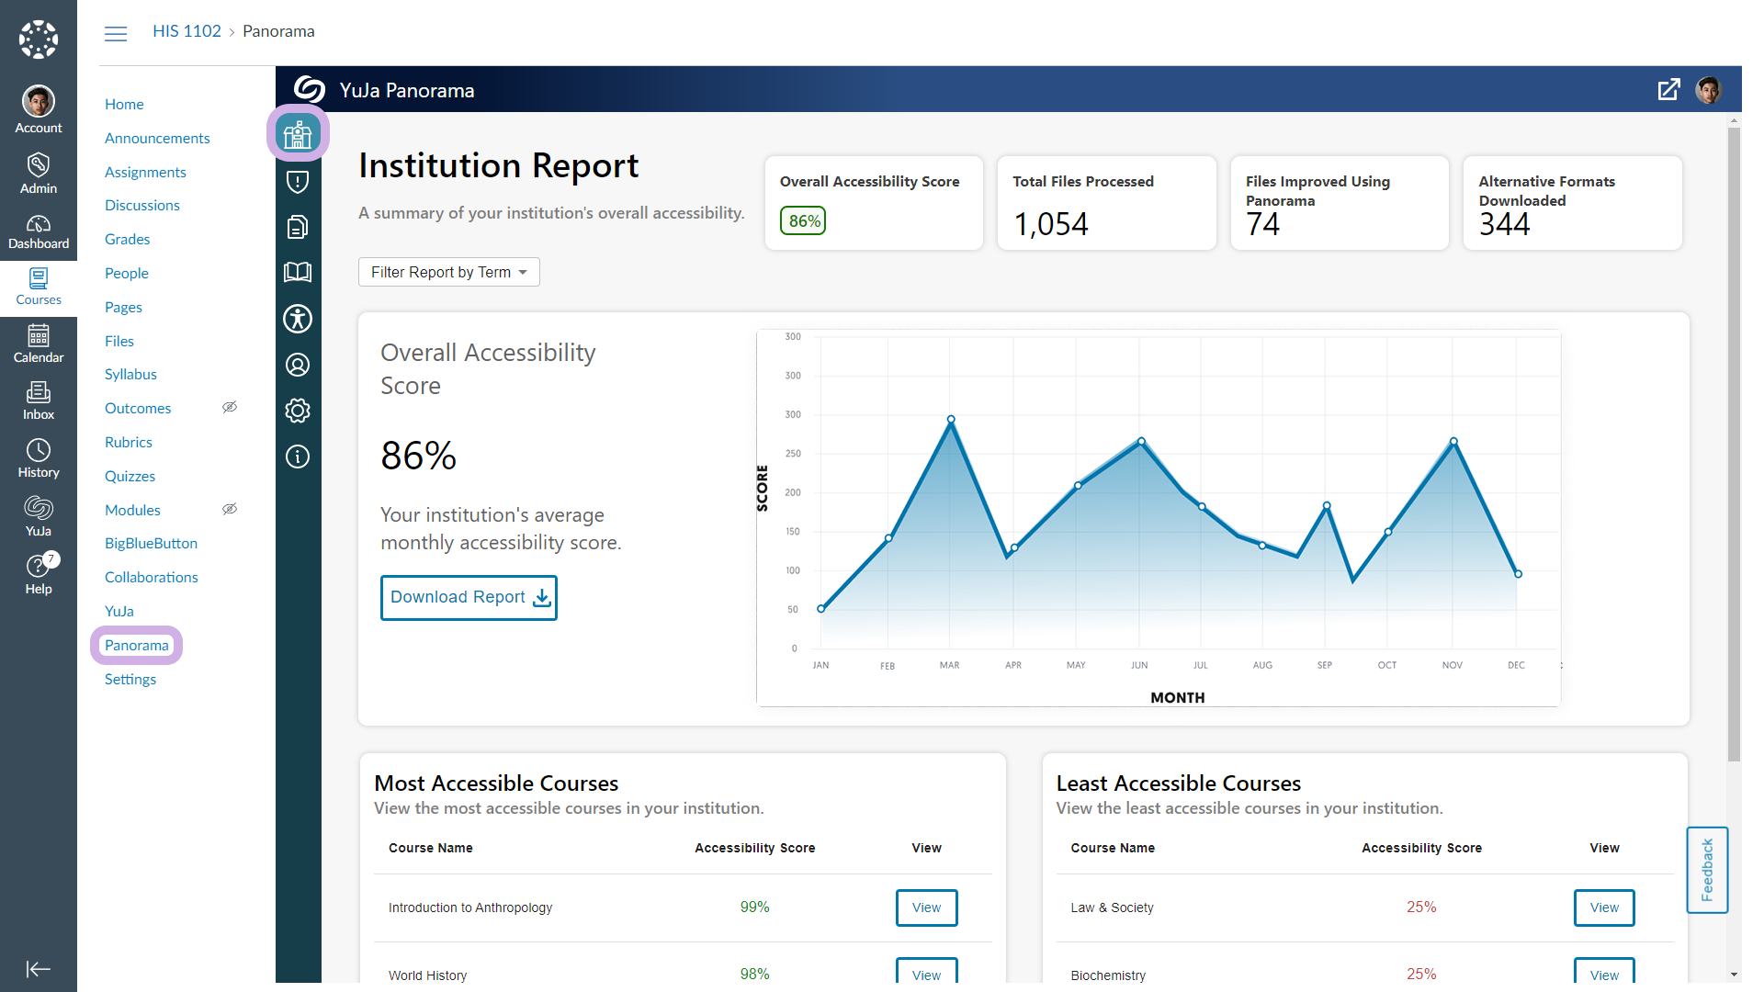The height and width of the screenshot is (992, 1764).
Task: Toggle Modules visibility eye icon
Action: click(230, 509)
